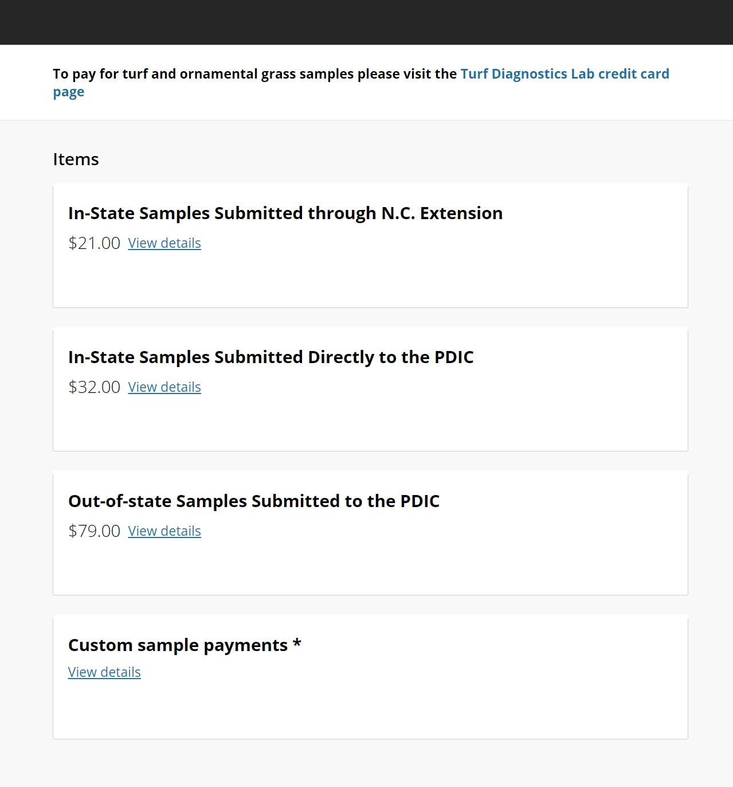The width and height of the screenshot is (733, 787).
Task: Click the Out-of-state Samples Submitted to PDIC title
Action: [x=253, y=501]
